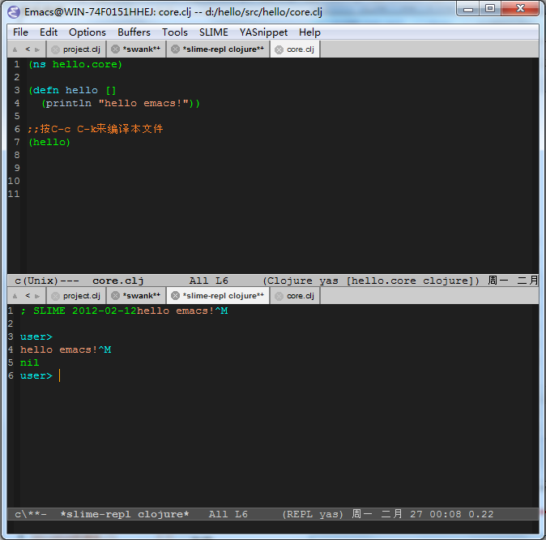Close the *slime-repl clojure* tab in upper tab bar
Viewport: 546px width, 540px height.
click(176, 49)
